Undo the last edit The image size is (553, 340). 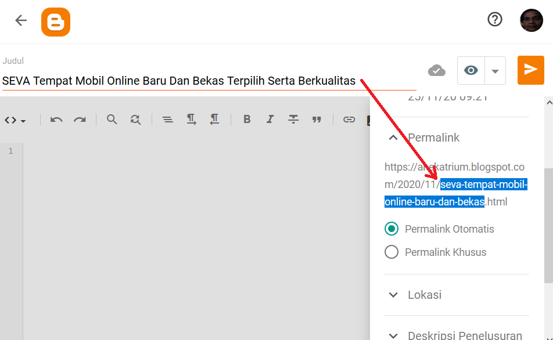[56, 120]
